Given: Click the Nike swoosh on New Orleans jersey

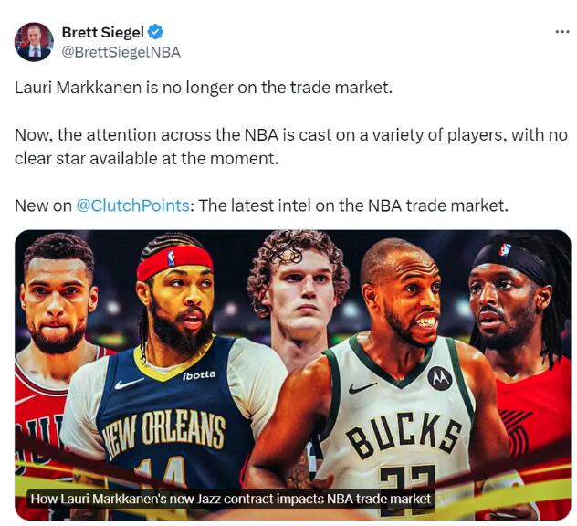Looking at the screenshot, I should click(129, 384).
